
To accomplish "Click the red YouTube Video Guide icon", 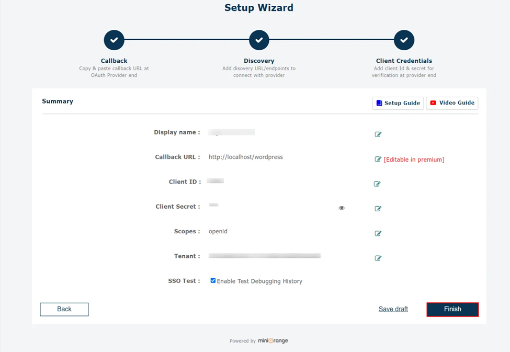I will [x=433, y=103].
